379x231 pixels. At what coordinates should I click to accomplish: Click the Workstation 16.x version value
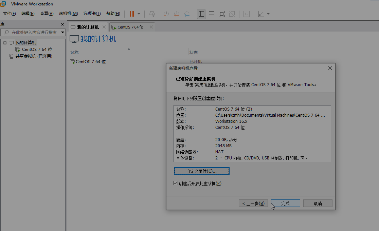click(x=231, y=121)
